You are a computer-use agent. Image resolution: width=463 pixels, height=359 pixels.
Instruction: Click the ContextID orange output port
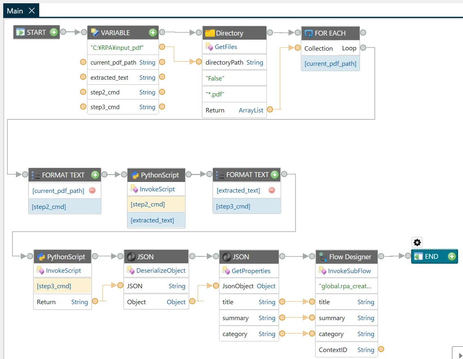pyautogui.click(x=381, y=349)
